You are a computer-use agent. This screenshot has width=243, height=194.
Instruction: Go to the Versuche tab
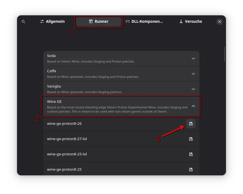coord(191,21)
